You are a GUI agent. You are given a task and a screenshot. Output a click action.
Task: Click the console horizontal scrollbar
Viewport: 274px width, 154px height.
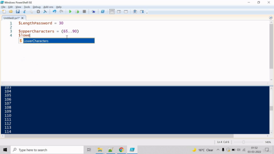coord(119,136)
